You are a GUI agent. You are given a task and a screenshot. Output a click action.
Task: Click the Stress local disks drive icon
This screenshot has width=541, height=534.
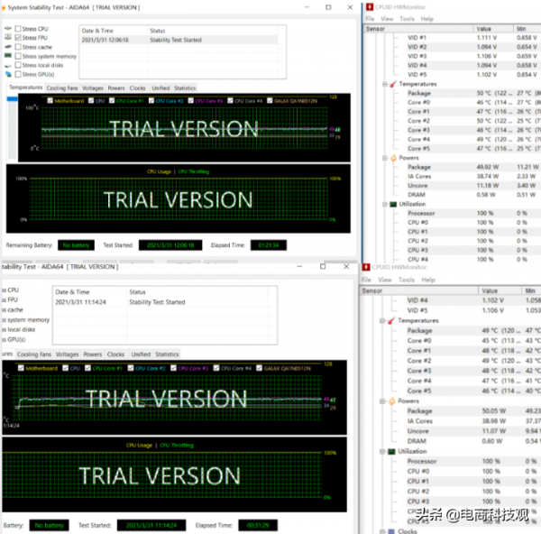pyautogui.click(x=8, y=65)
